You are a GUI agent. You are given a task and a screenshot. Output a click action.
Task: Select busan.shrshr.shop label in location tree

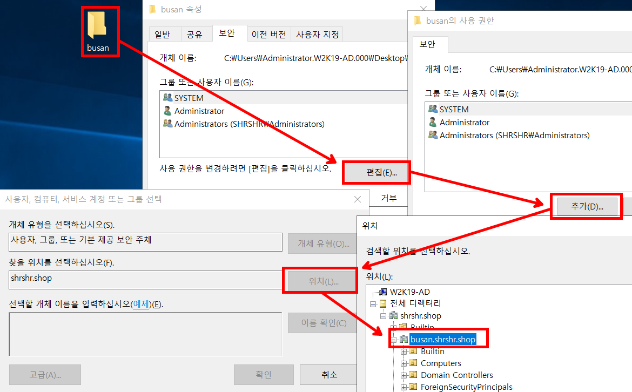click(443, 339)
